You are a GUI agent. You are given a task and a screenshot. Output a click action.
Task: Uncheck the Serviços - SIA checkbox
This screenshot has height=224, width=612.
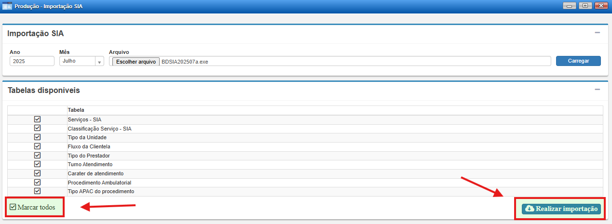[x=37, y=119]
